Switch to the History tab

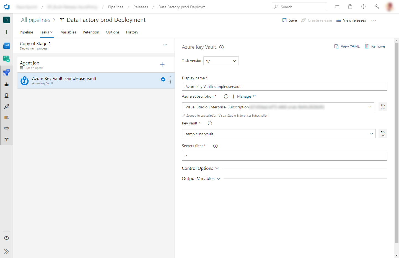coord(132,32)
